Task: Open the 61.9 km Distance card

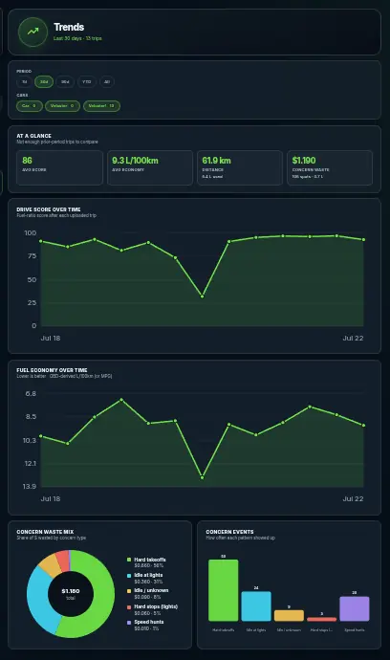Action: pos(240,167)
